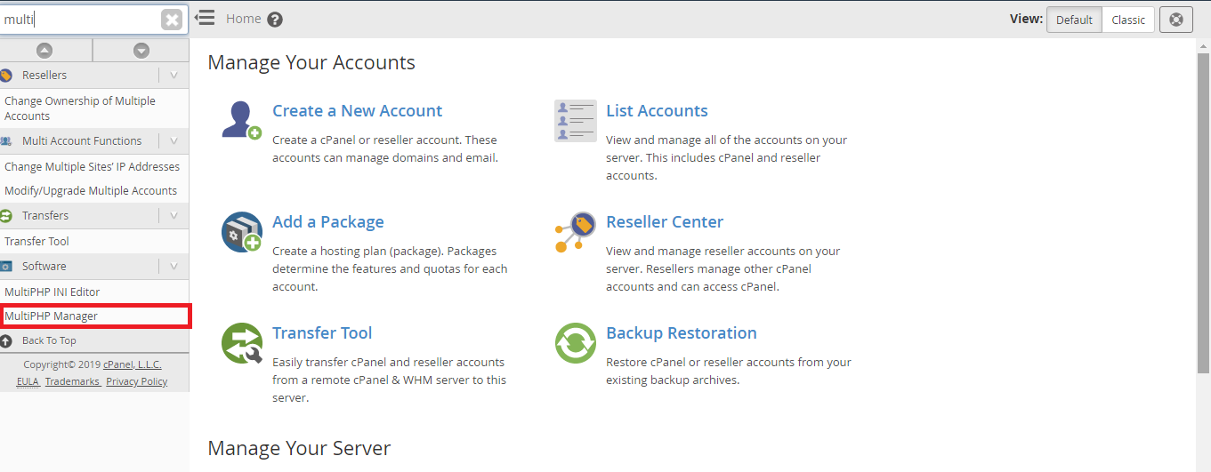Click the Create a New Account icon
Image resolution: width=1211 pixels, height=472 pixels.
241,121
